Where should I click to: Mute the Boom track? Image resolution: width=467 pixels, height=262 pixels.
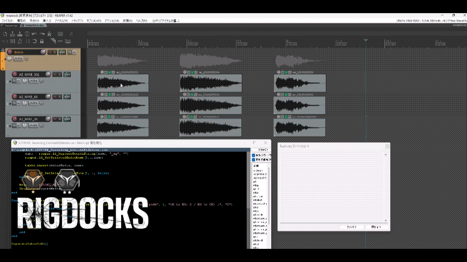point(50,52)
